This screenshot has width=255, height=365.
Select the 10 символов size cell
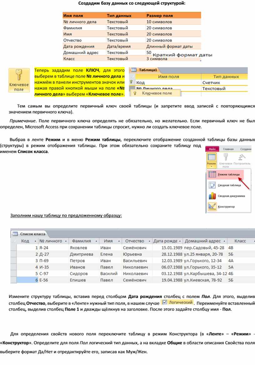(159, 22)
